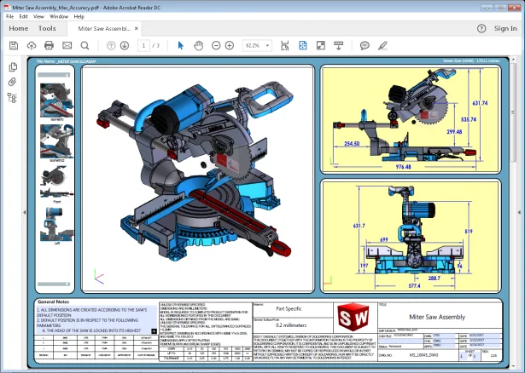
Task: Click the Print file icon
Action: coord(49,45)
